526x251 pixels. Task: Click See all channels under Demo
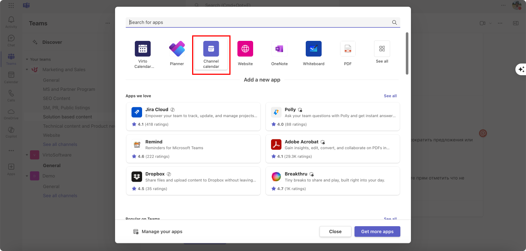60,196
